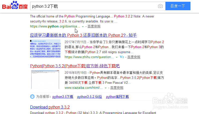199x114 pixels.
Task: Open Zhihu result about Python 3 vs Python 2
Action: [83, 35]
